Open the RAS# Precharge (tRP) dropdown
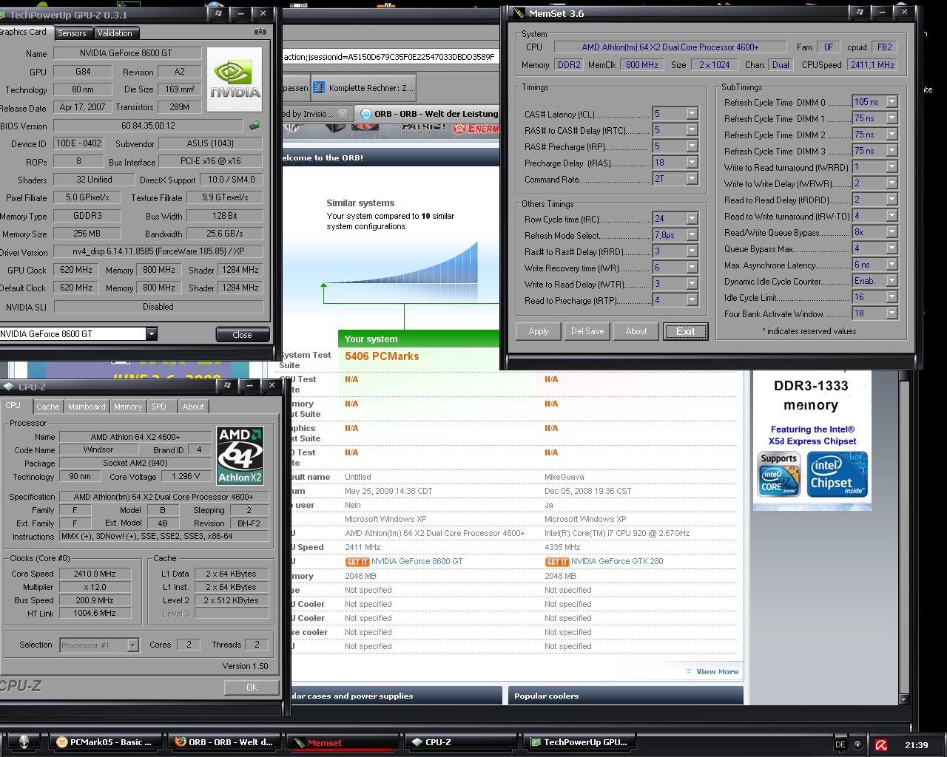 tap(692, 146)
